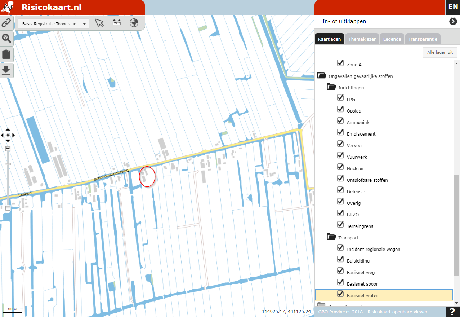460x317 pixels.
Task: Open the Themakiezer tab
Action: click(x=362, y=39)
